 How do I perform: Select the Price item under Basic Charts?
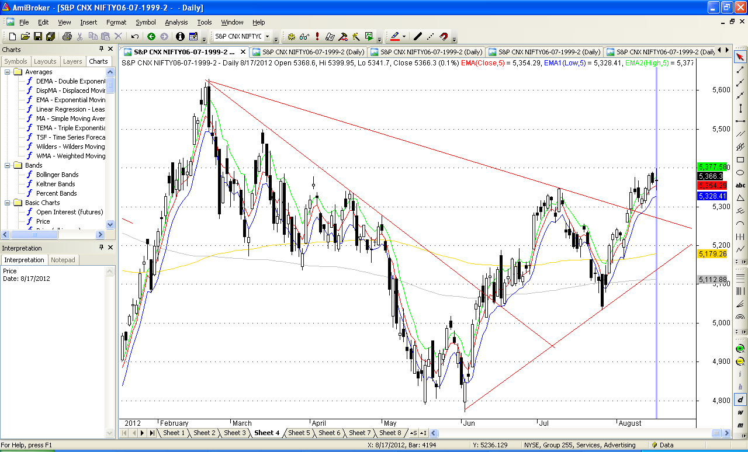43,221
